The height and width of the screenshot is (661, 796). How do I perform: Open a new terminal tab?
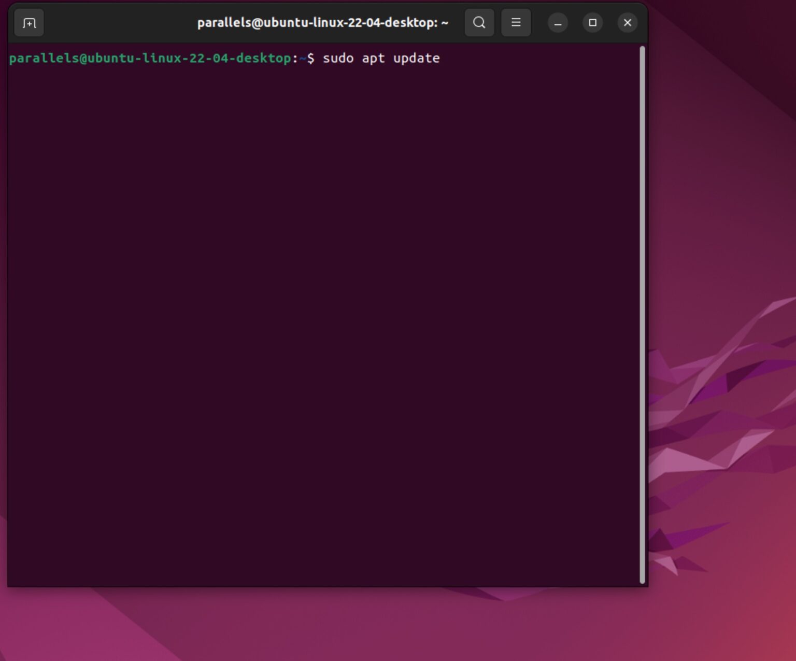[29, 23]
